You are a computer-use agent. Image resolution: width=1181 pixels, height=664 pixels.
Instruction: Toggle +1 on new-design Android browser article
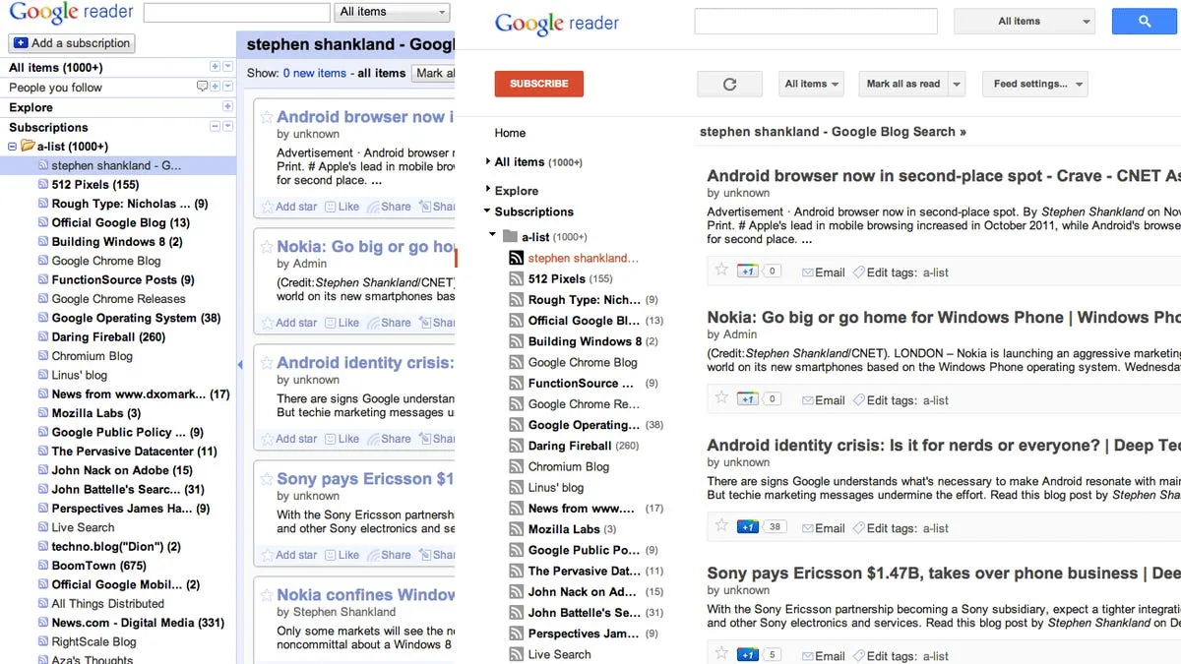pos(747,272)
